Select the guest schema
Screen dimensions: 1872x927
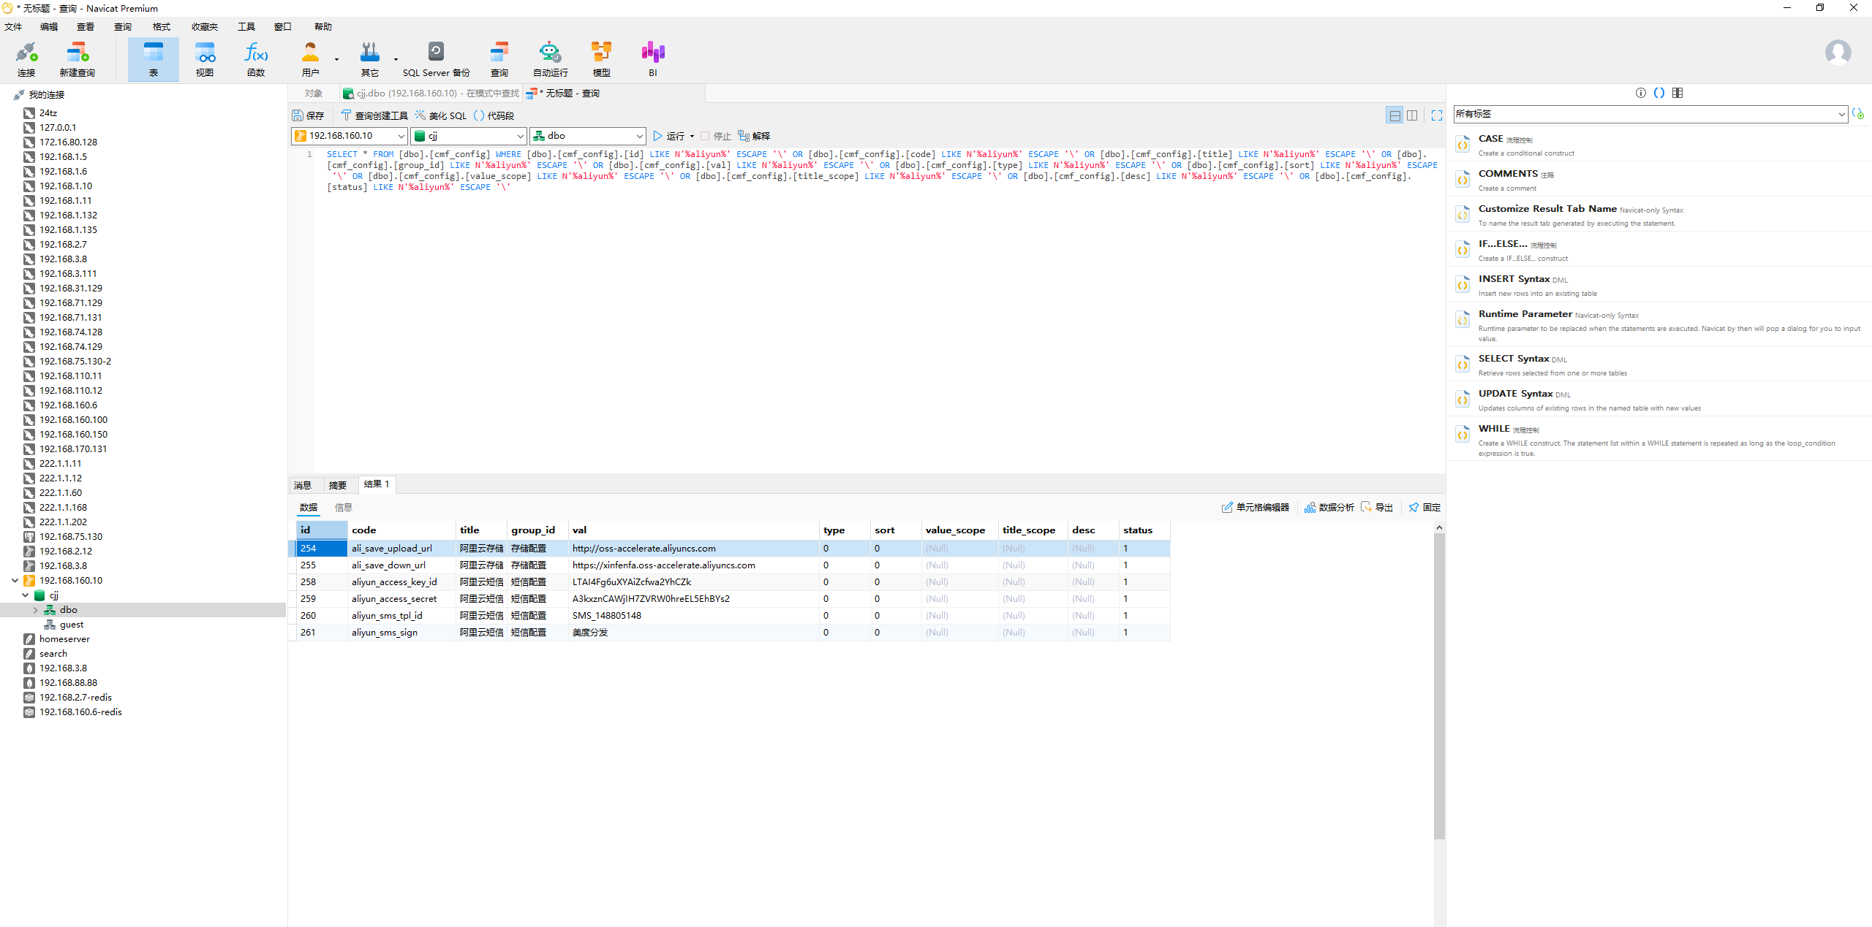(x=72, y=625)
